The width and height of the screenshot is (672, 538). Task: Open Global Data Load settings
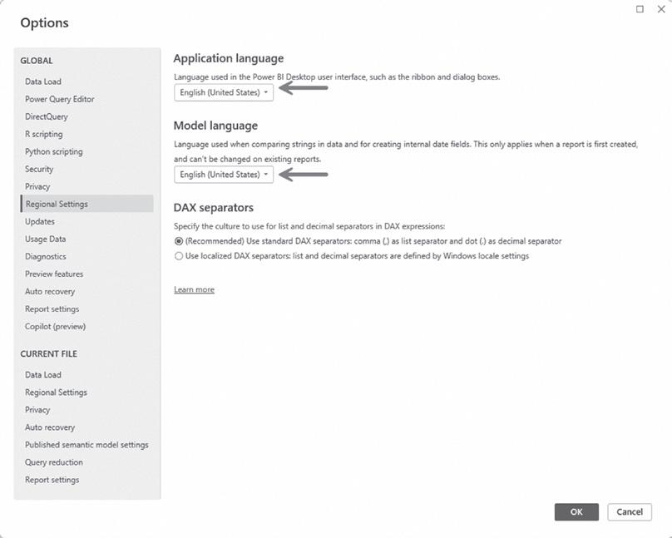43,81
